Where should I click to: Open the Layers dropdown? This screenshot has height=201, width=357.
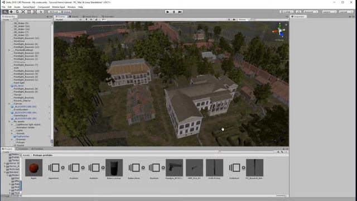(329, 12)
